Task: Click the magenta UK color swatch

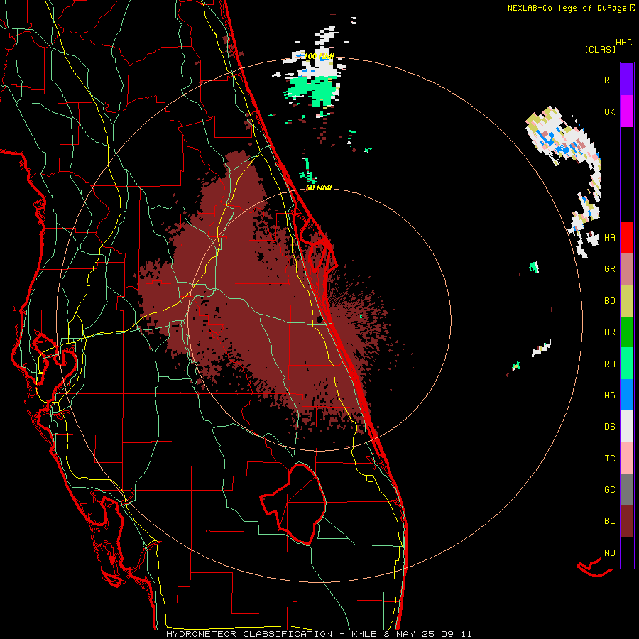Action: (627, 111)
